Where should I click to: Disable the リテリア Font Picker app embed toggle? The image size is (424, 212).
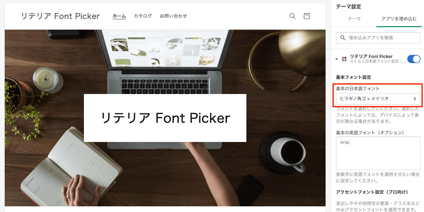point(414,59)
